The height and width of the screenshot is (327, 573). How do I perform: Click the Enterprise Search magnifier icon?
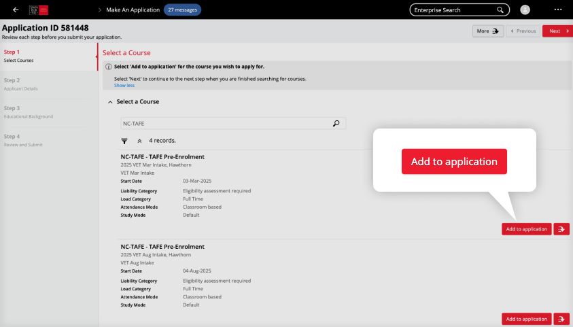(500, 10)
